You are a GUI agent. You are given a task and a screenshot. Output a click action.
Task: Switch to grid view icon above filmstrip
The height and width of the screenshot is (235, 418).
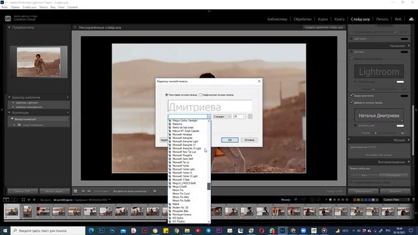24,200
